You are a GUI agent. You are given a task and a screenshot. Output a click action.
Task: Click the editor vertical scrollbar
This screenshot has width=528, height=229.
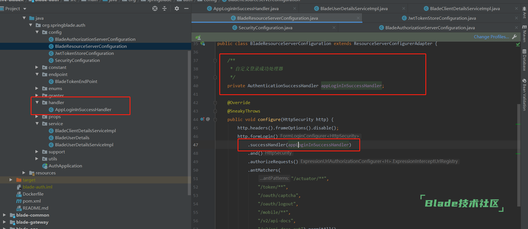(519, 155)
